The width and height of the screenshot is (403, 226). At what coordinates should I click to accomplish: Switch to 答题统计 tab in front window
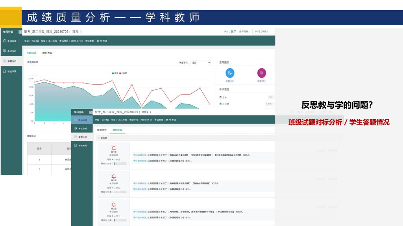click(102, 130)
